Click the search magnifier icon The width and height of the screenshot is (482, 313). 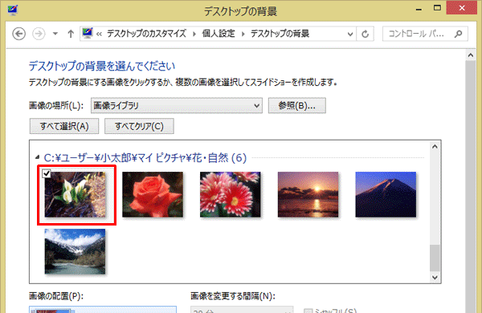[458, 34]
